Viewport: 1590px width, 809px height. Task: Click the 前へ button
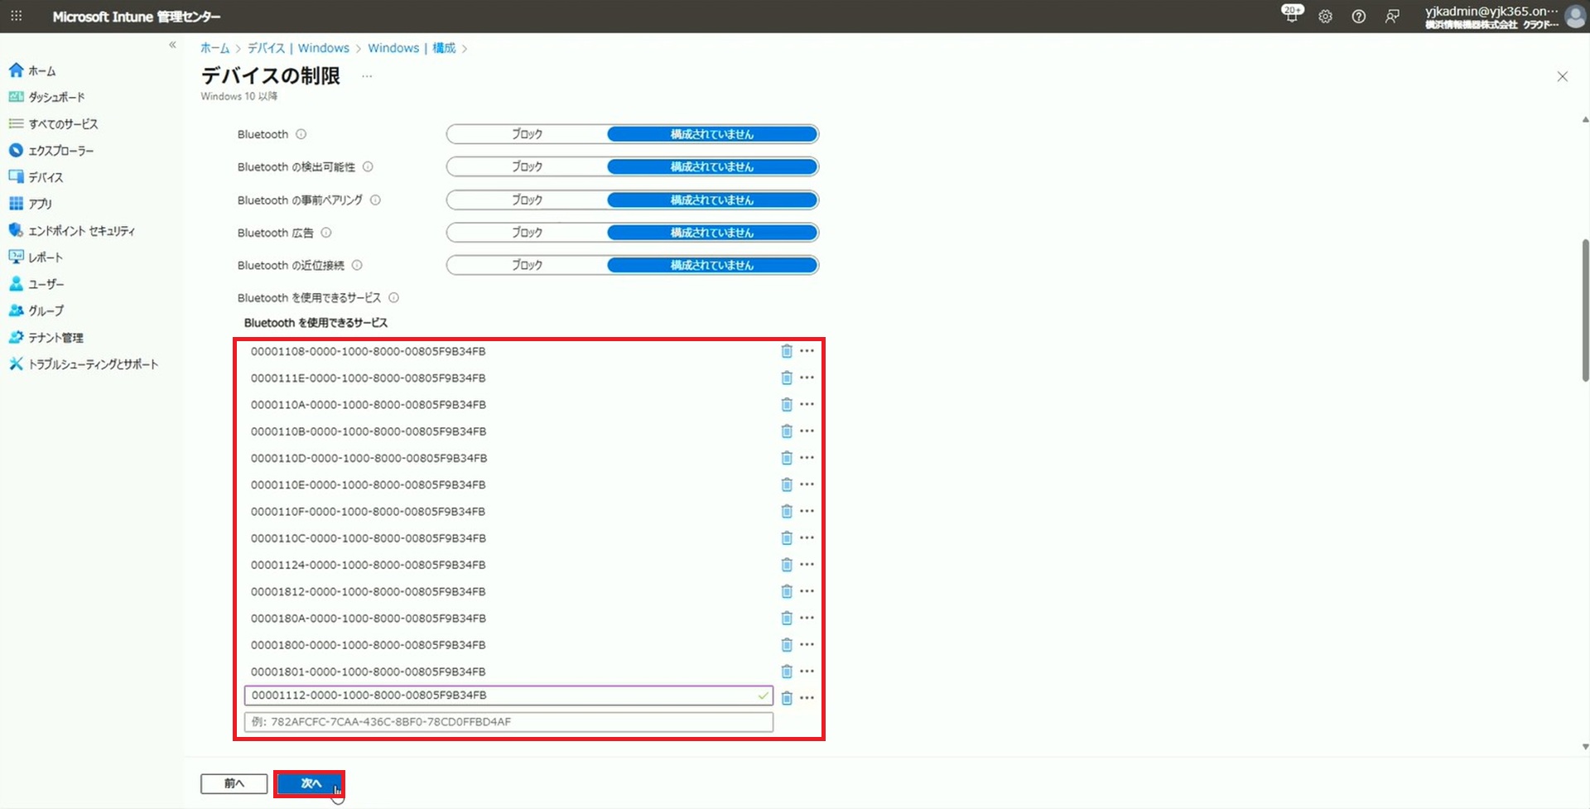[x=234, y=783]
